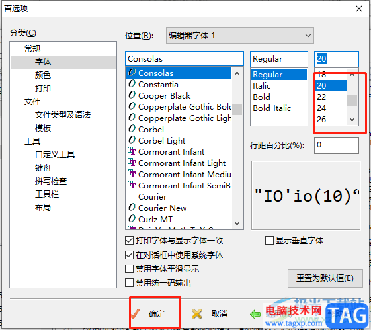Select 模板 category in tree
Image resolution: width=371 pixels, height=330 pixels.
(x=43, y=128)
